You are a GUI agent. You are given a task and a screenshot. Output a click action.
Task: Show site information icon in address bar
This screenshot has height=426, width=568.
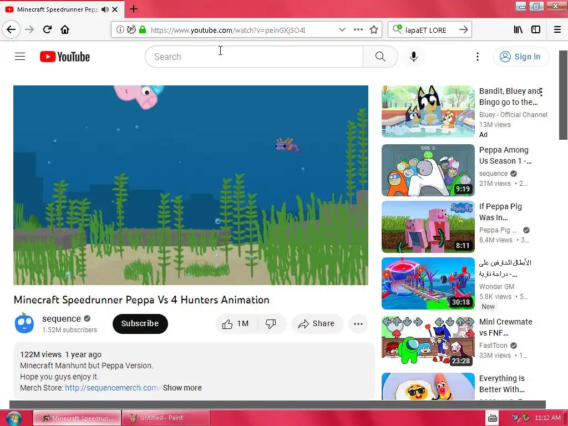[x=120, y=30]
